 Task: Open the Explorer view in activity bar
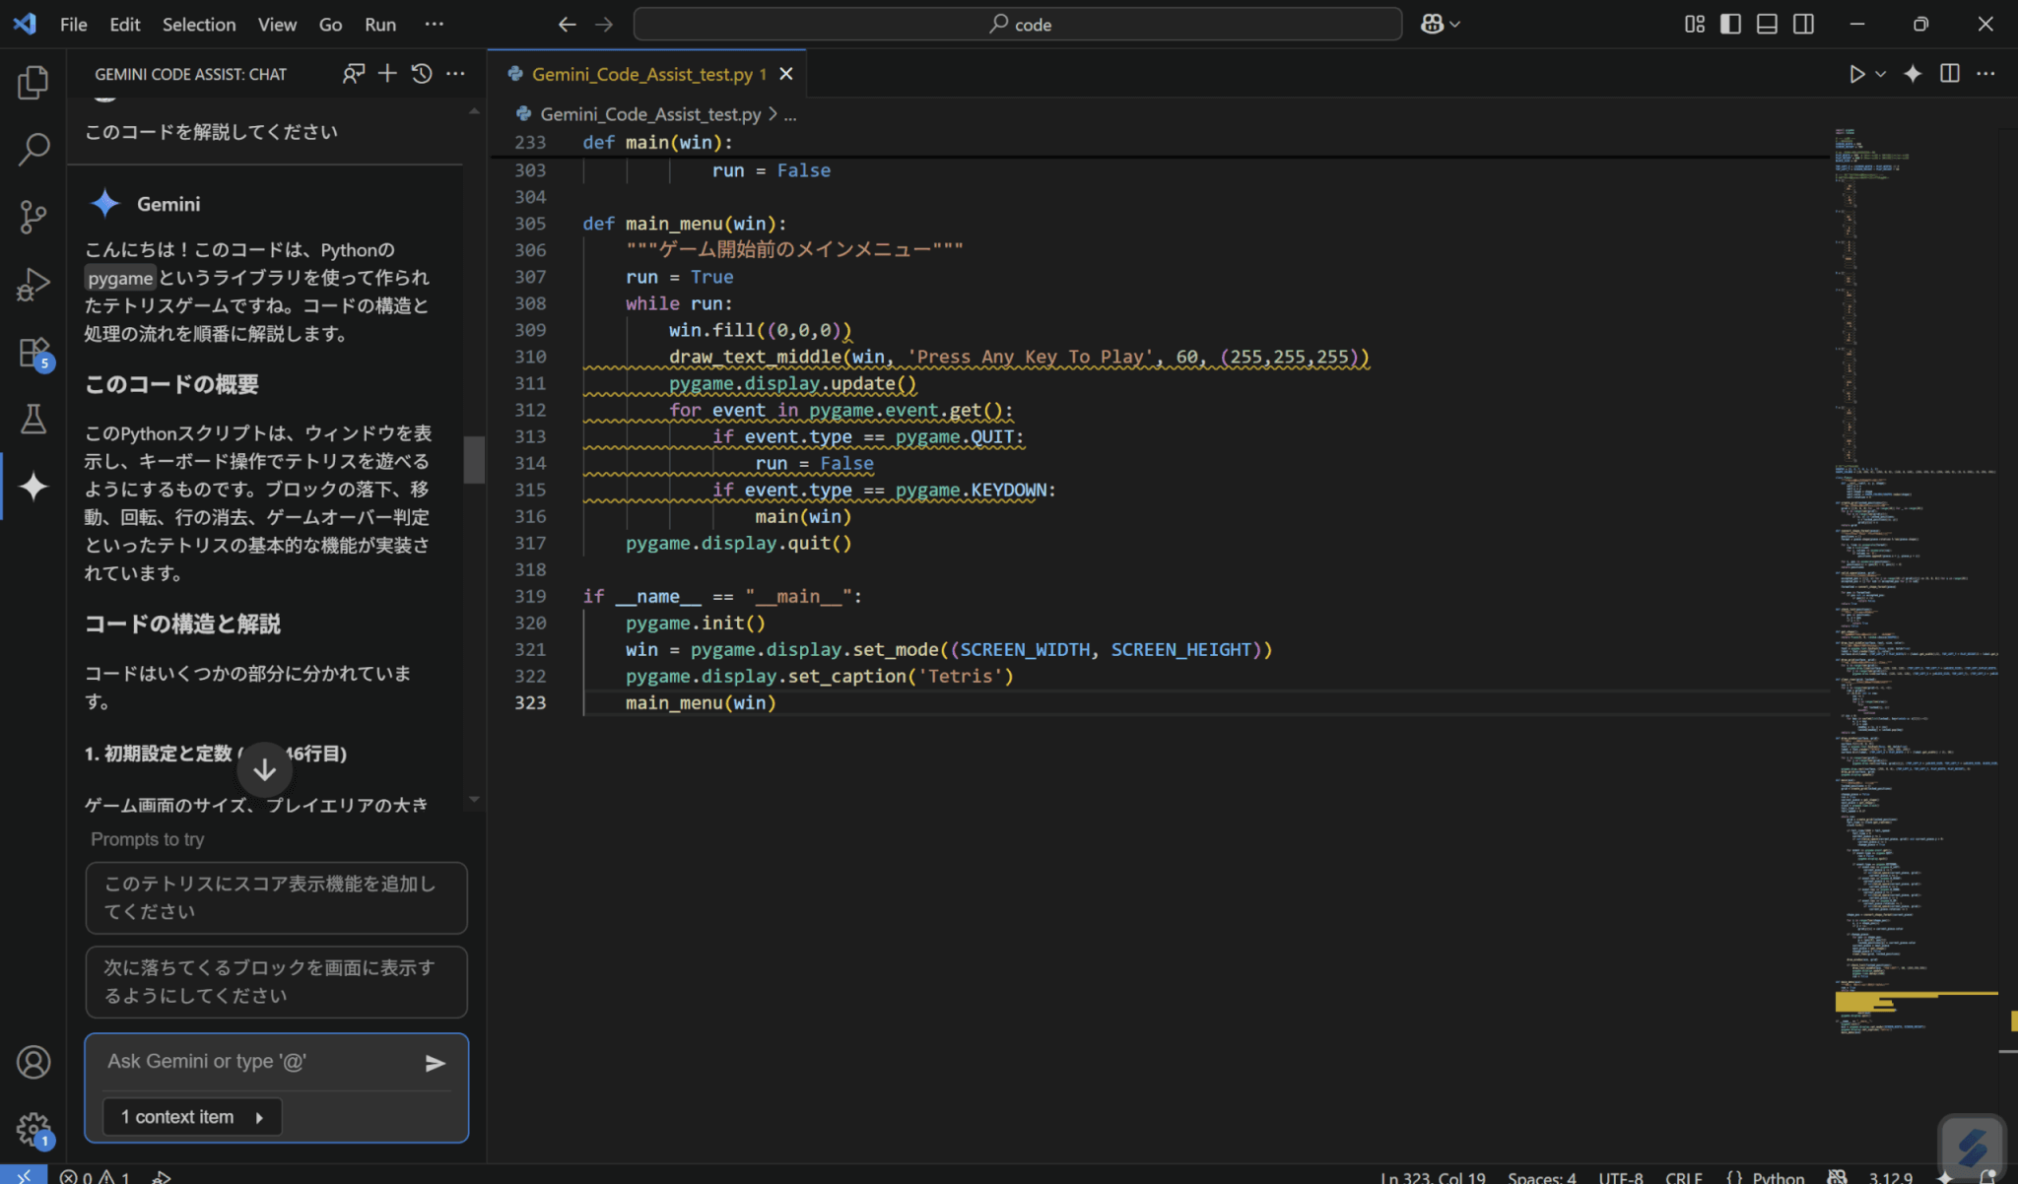(33, 82)
